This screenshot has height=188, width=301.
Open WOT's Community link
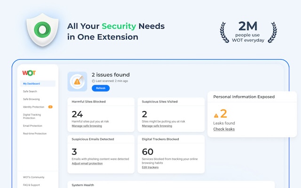click(33, 177)
